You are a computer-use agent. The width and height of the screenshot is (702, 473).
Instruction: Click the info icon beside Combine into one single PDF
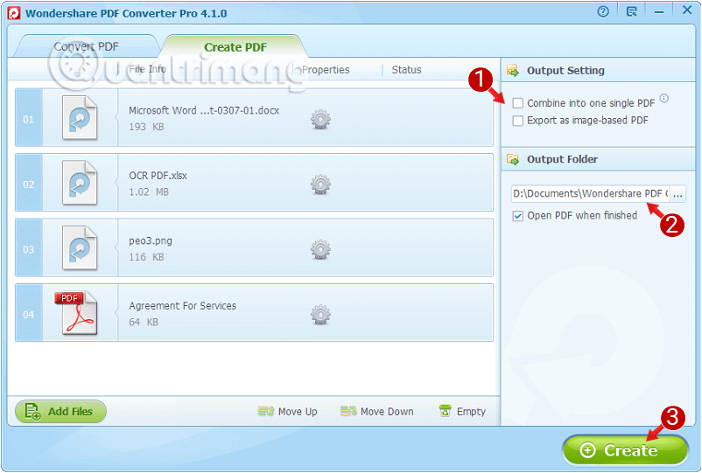[x=664, y=98]
